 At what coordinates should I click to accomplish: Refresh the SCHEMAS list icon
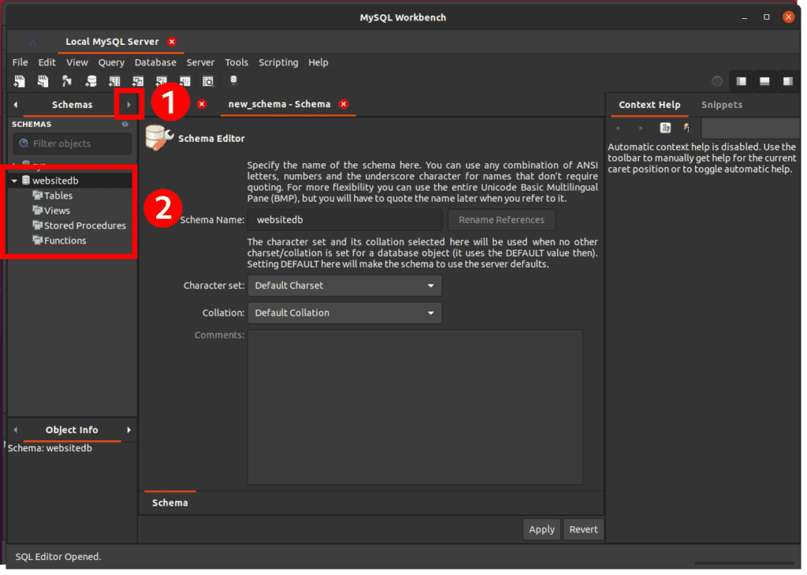click(125, 124)
